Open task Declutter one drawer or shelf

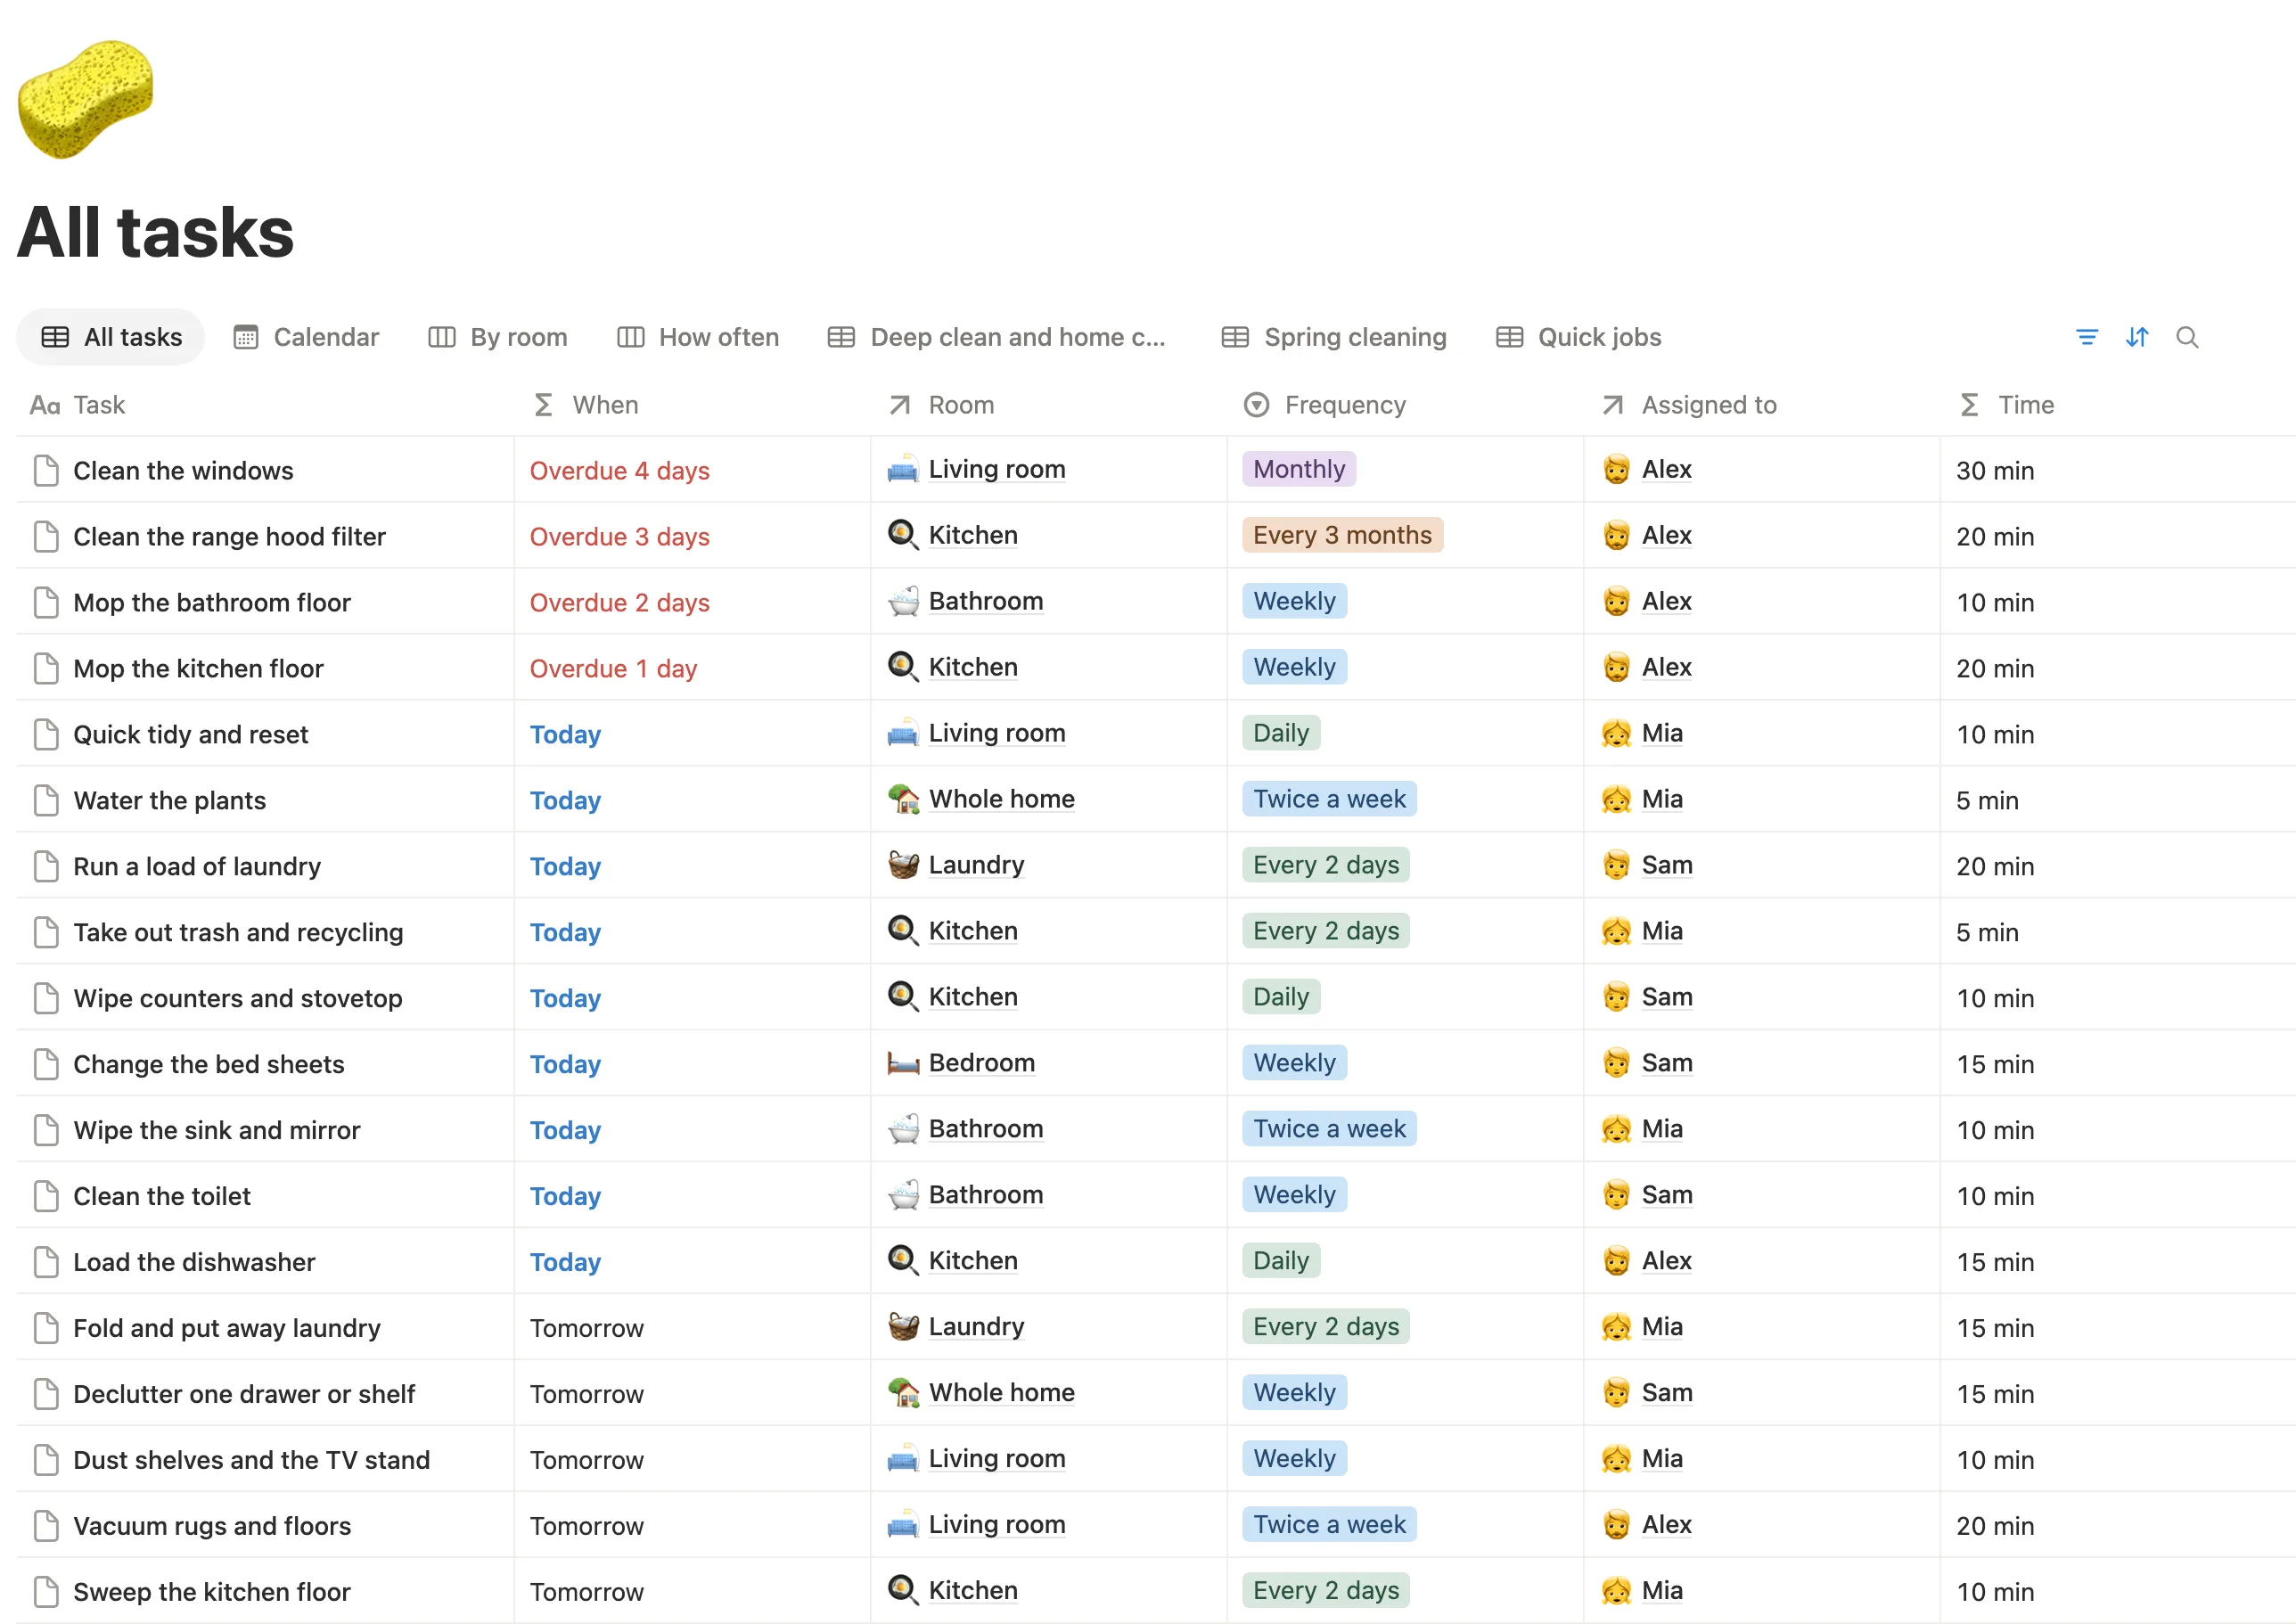tap(244, 1394)
